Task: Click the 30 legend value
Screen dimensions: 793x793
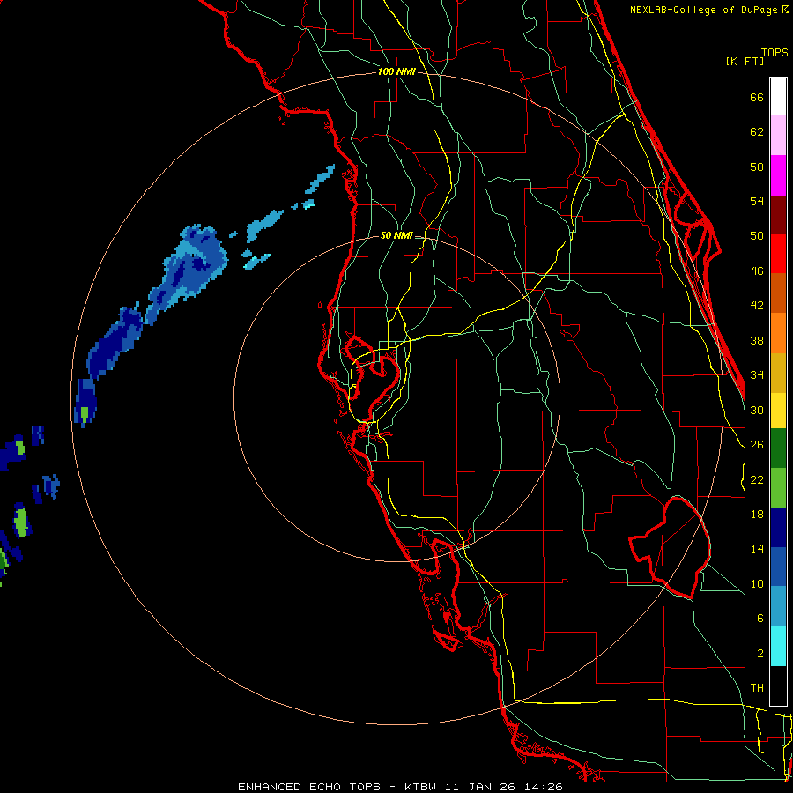Action: (757, 410)
